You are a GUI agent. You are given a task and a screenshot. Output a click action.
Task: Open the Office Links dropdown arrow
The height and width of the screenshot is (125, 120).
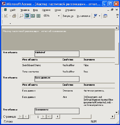click(100, 16)
